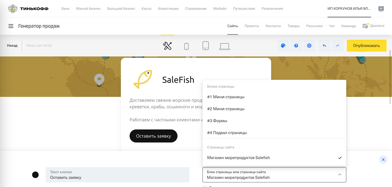Viewport: 392px width, 187px height.
Task: Click the SaleFish heading text
Action: click(x=178, y=80)
